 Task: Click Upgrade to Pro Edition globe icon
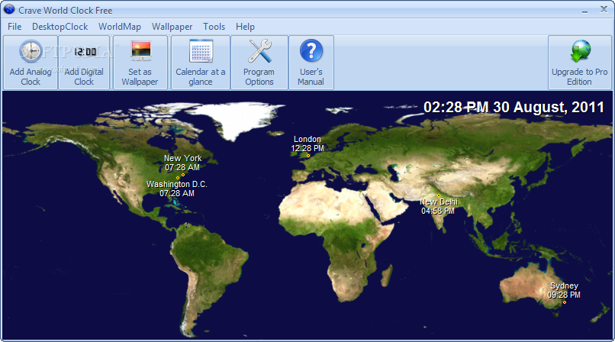click(x=580, y=51)
